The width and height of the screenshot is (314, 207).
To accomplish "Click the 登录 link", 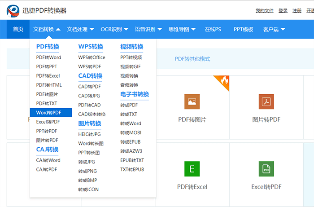I will [x=283, y=11].
